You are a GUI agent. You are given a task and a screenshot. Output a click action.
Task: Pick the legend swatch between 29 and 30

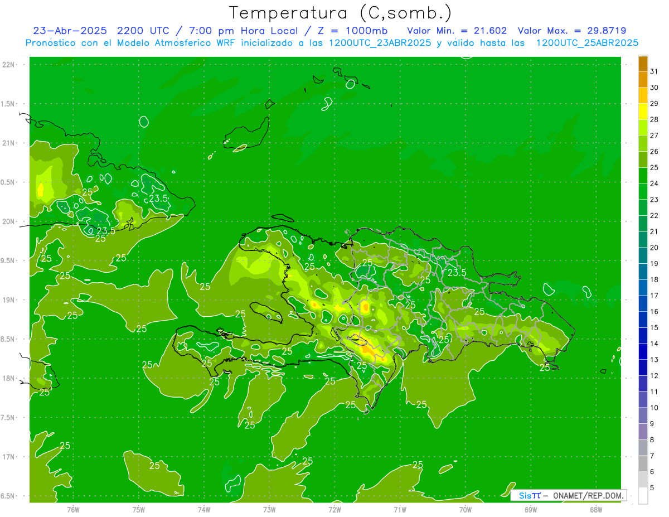tap(643, 95)
